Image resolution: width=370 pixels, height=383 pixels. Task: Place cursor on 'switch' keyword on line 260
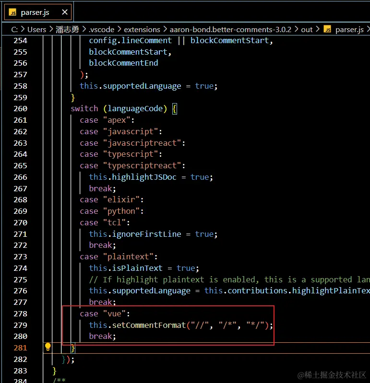click(x=84, y=108)
